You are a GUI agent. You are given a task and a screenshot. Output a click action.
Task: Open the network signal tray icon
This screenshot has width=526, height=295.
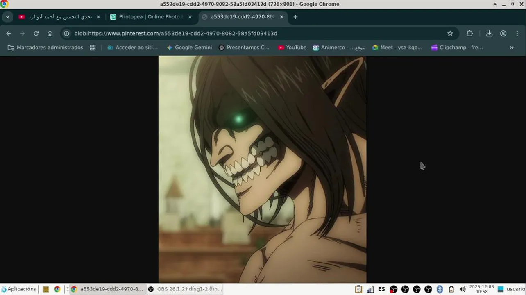370,289
